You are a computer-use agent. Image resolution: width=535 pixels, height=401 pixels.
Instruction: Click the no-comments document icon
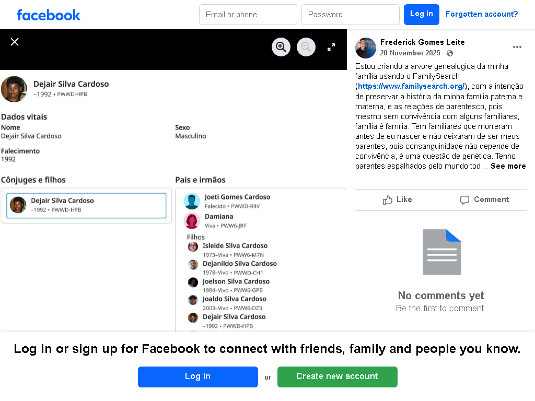coord(441,252)
